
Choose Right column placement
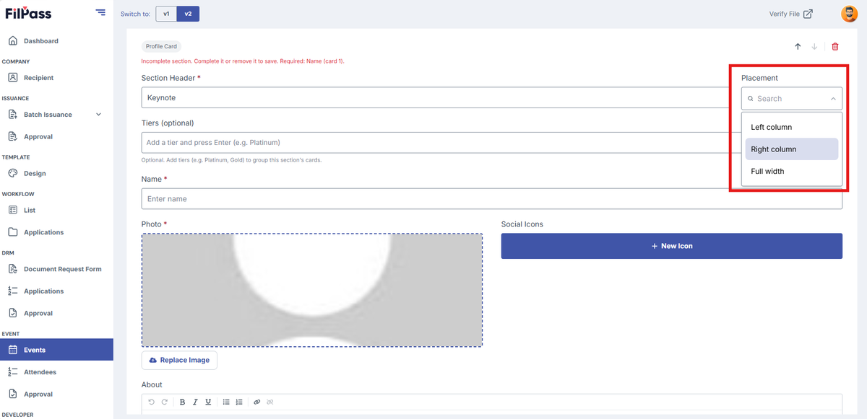tap(792, 149)
